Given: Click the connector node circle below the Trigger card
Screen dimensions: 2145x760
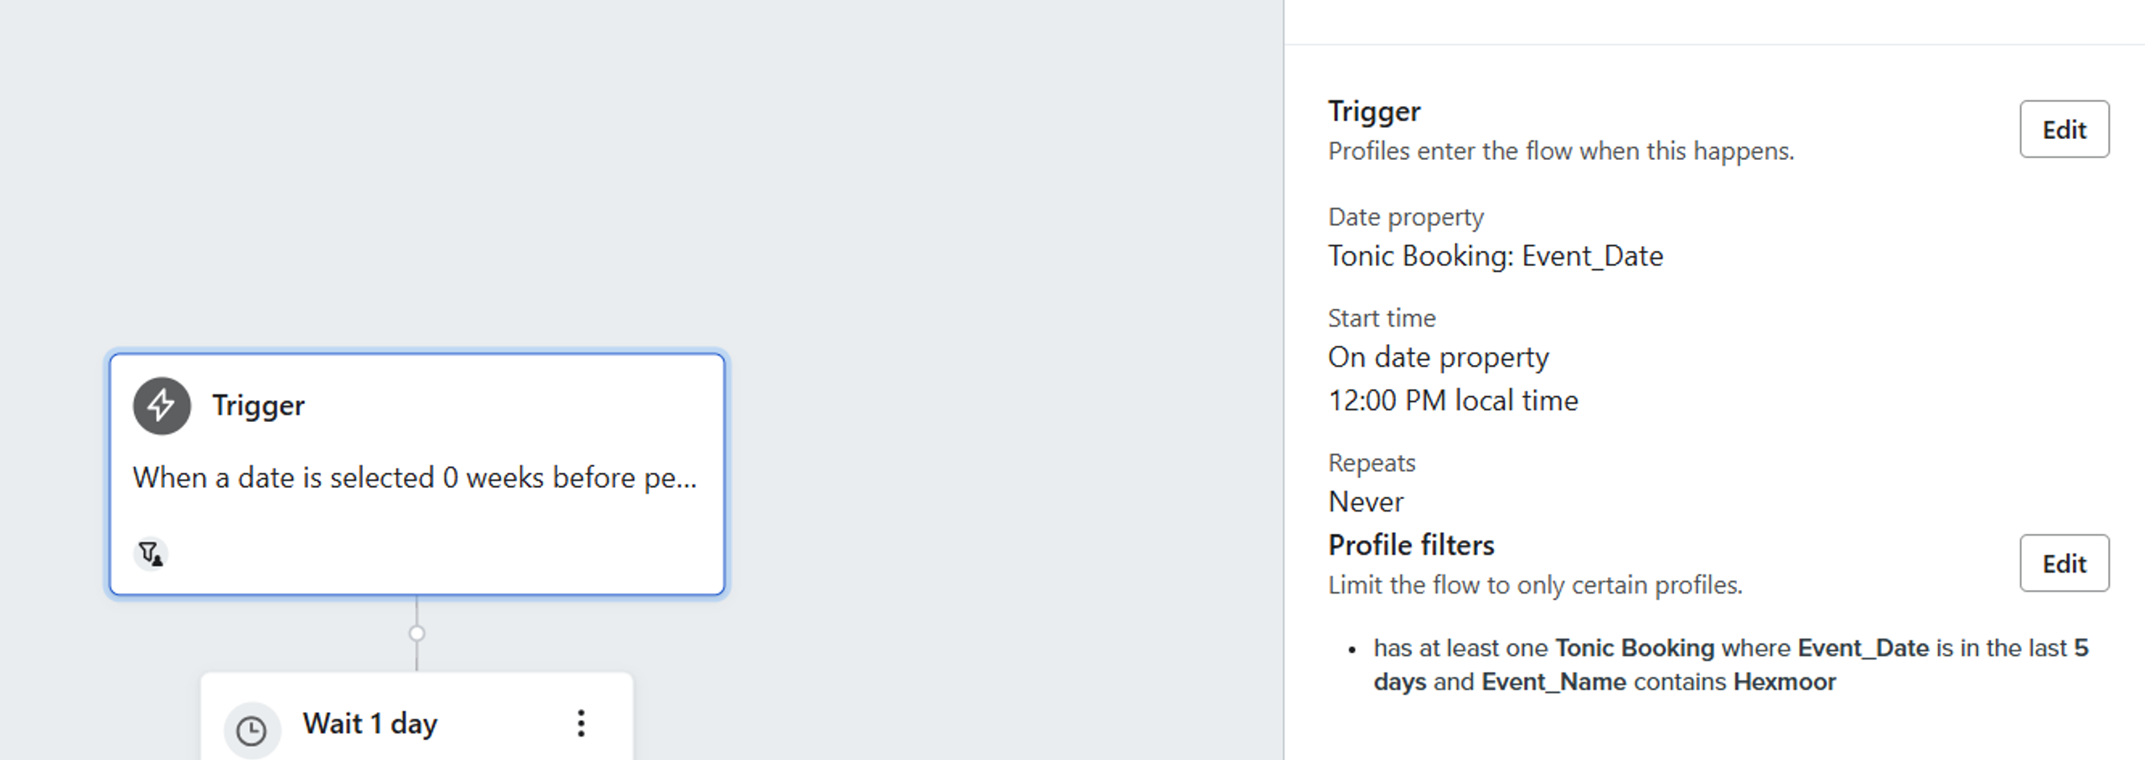Looking at the screenshot, I should (416, 634).
